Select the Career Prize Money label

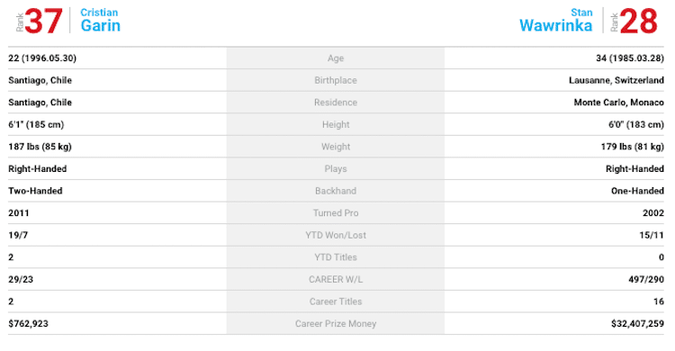tap(336, 323)
